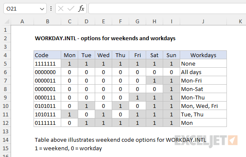Click the code cell '0111111'
The height and width of the screenshot is (157, 246).
tap(48, 123)
